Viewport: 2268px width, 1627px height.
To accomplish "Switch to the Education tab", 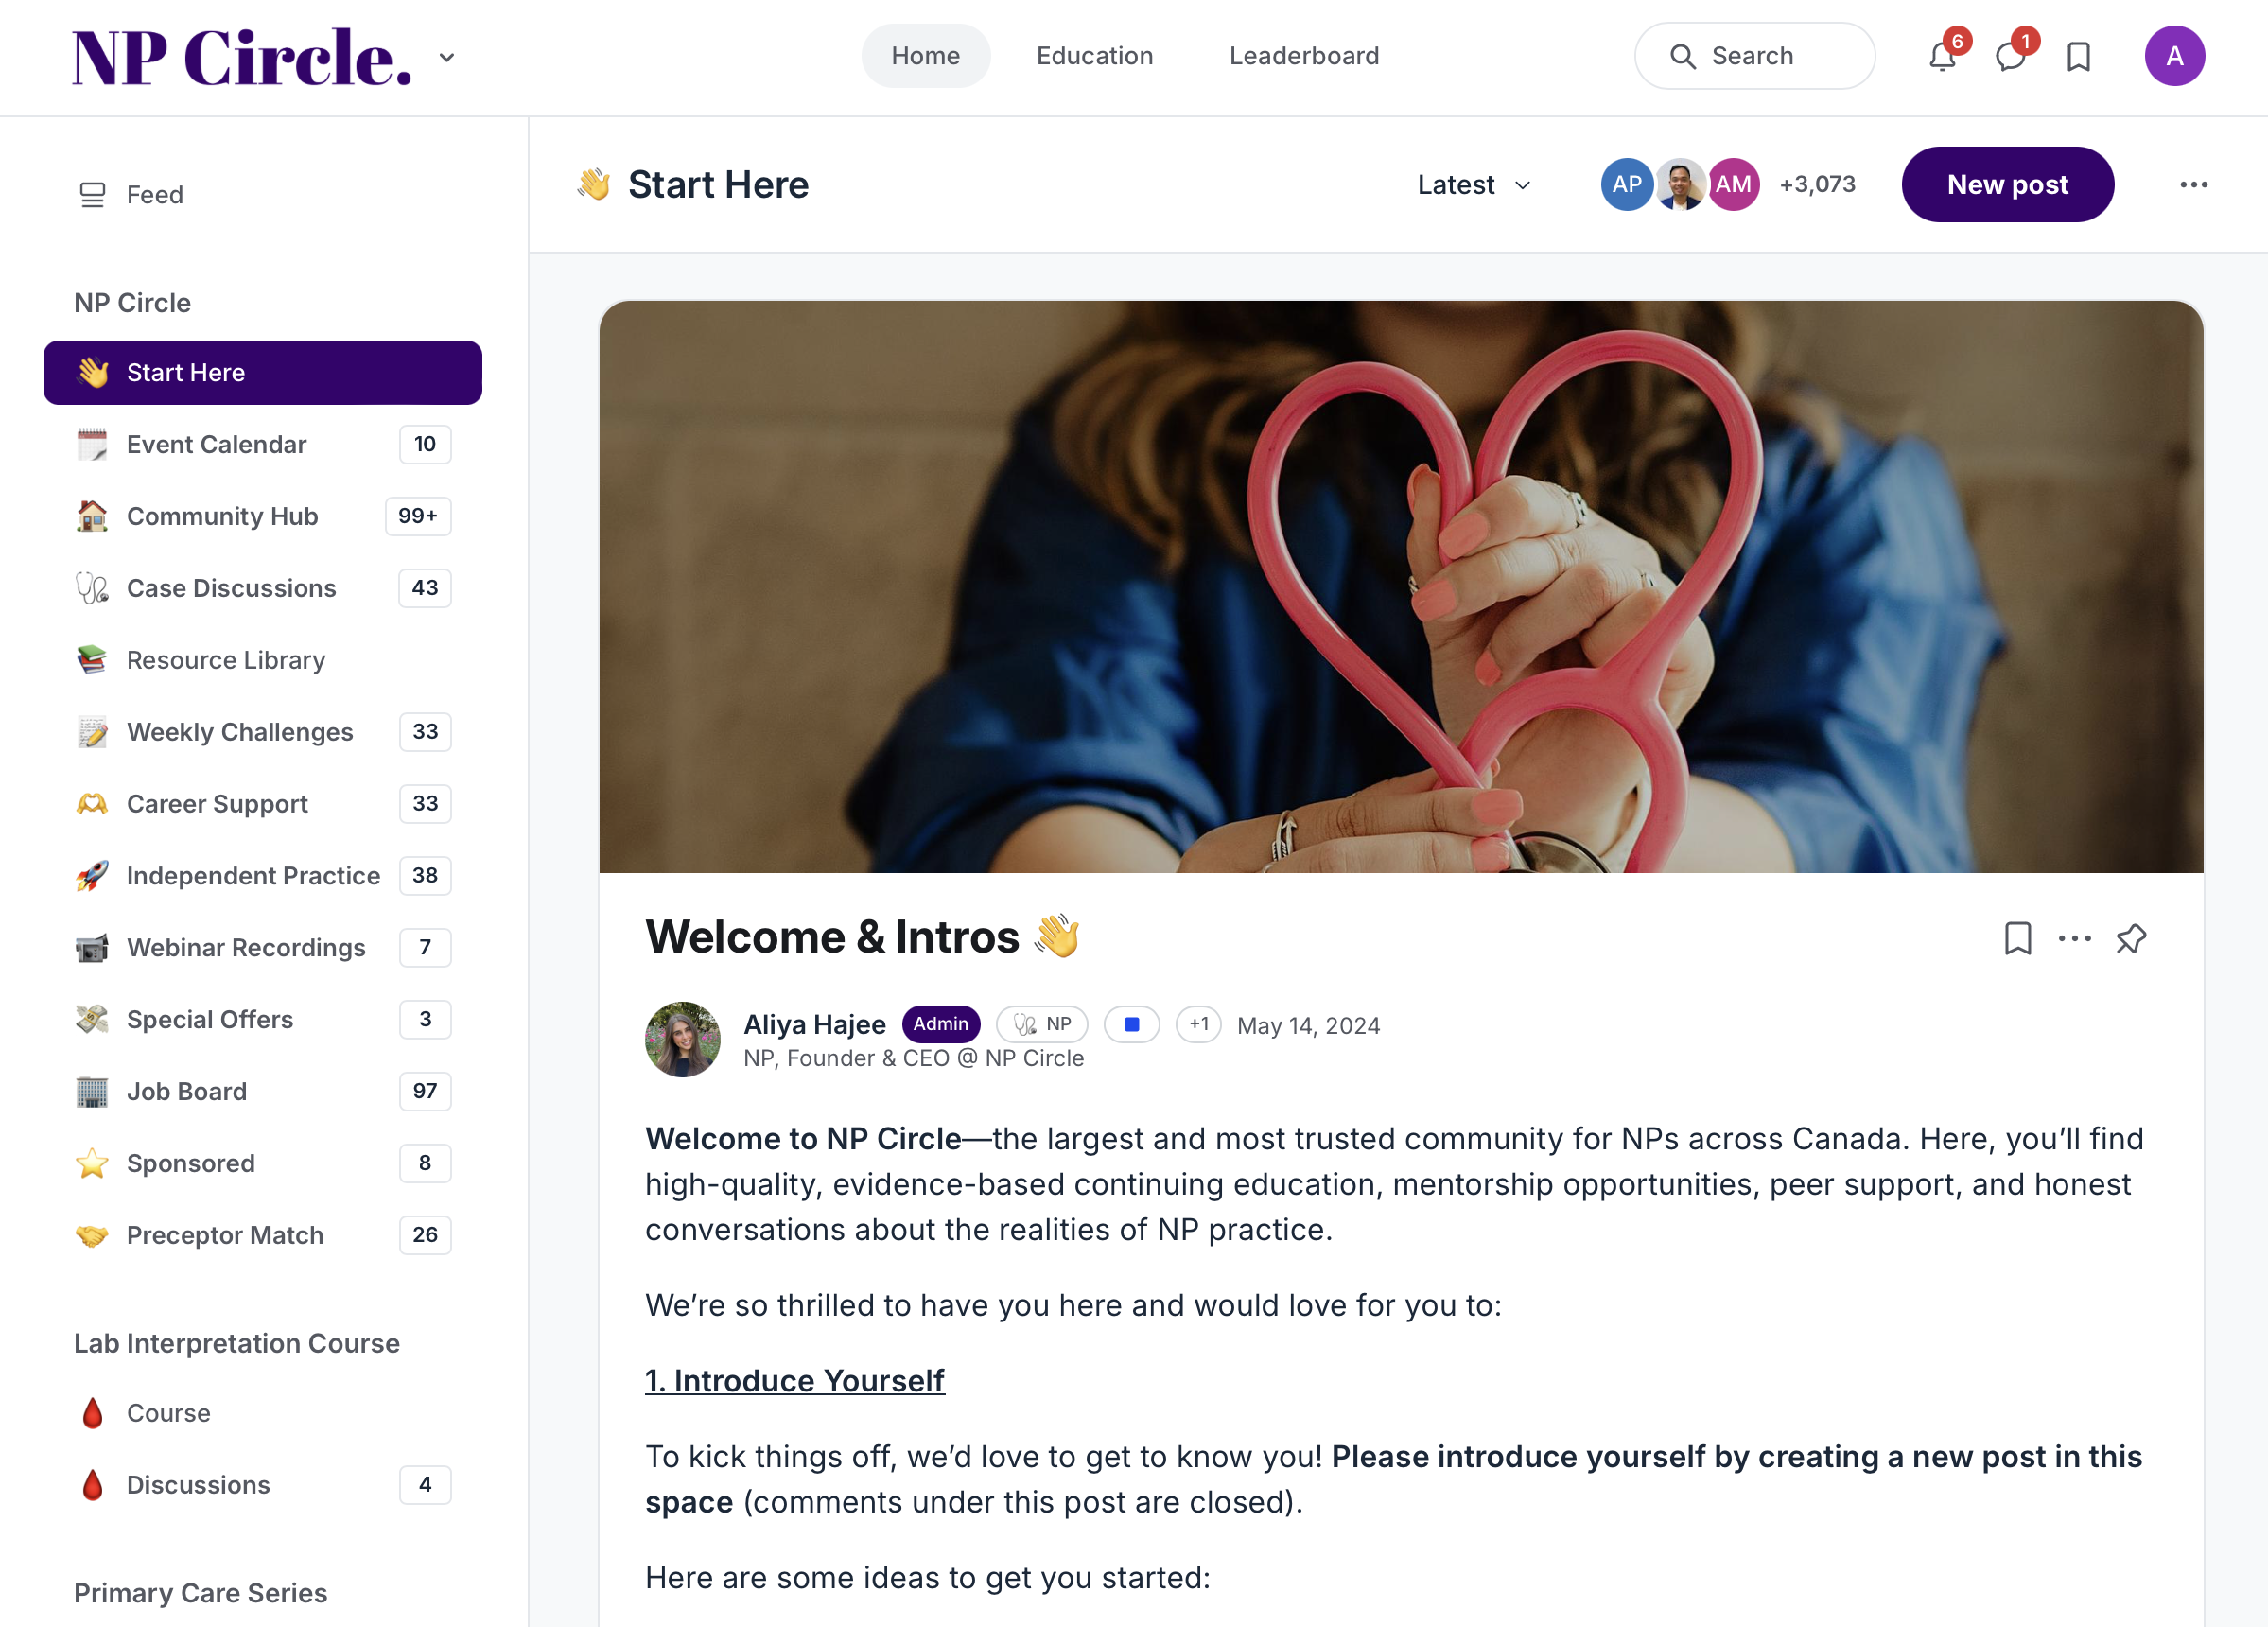I will pos(1094,56).
